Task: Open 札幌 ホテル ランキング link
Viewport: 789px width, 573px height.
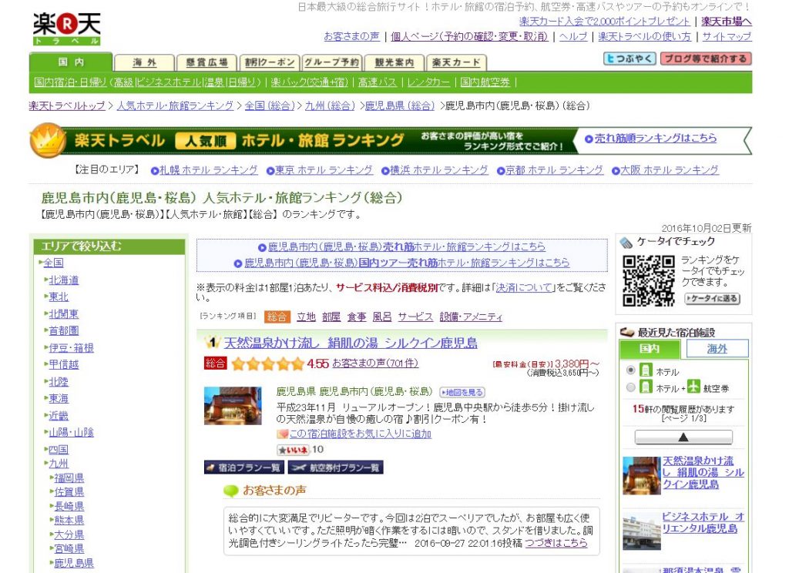Action: tap(208, 170)
